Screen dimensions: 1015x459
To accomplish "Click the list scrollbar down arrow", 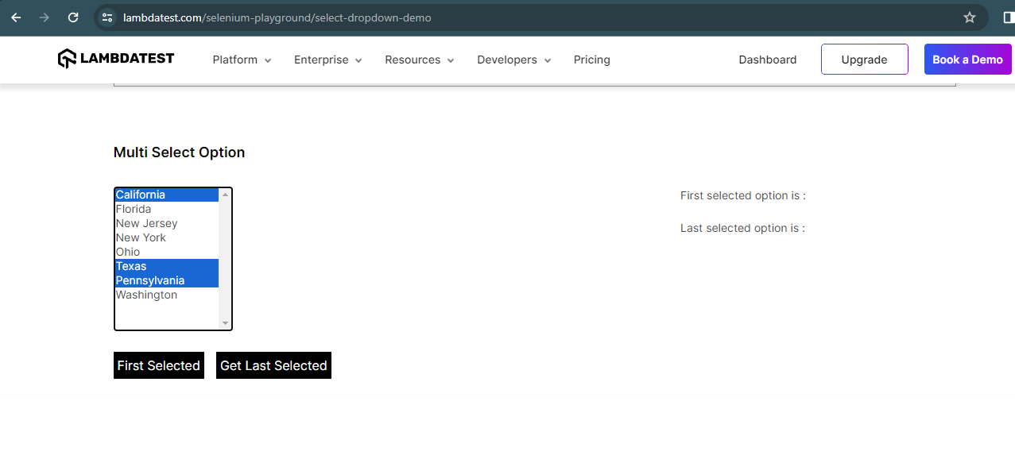I will click(x=227, y=323).
